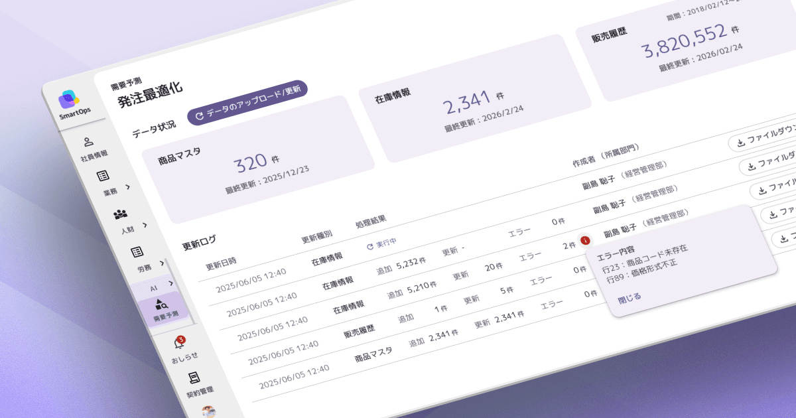Click the 処理結果 column header
The width and height of the screenshot is (796, 418).
[371, 222]
